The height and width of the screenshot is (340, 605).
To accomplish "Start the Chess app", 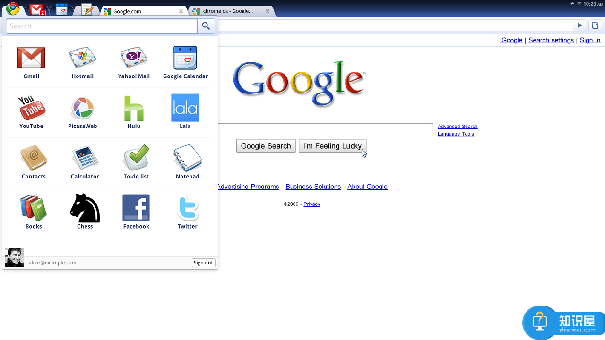I will 85,208.
